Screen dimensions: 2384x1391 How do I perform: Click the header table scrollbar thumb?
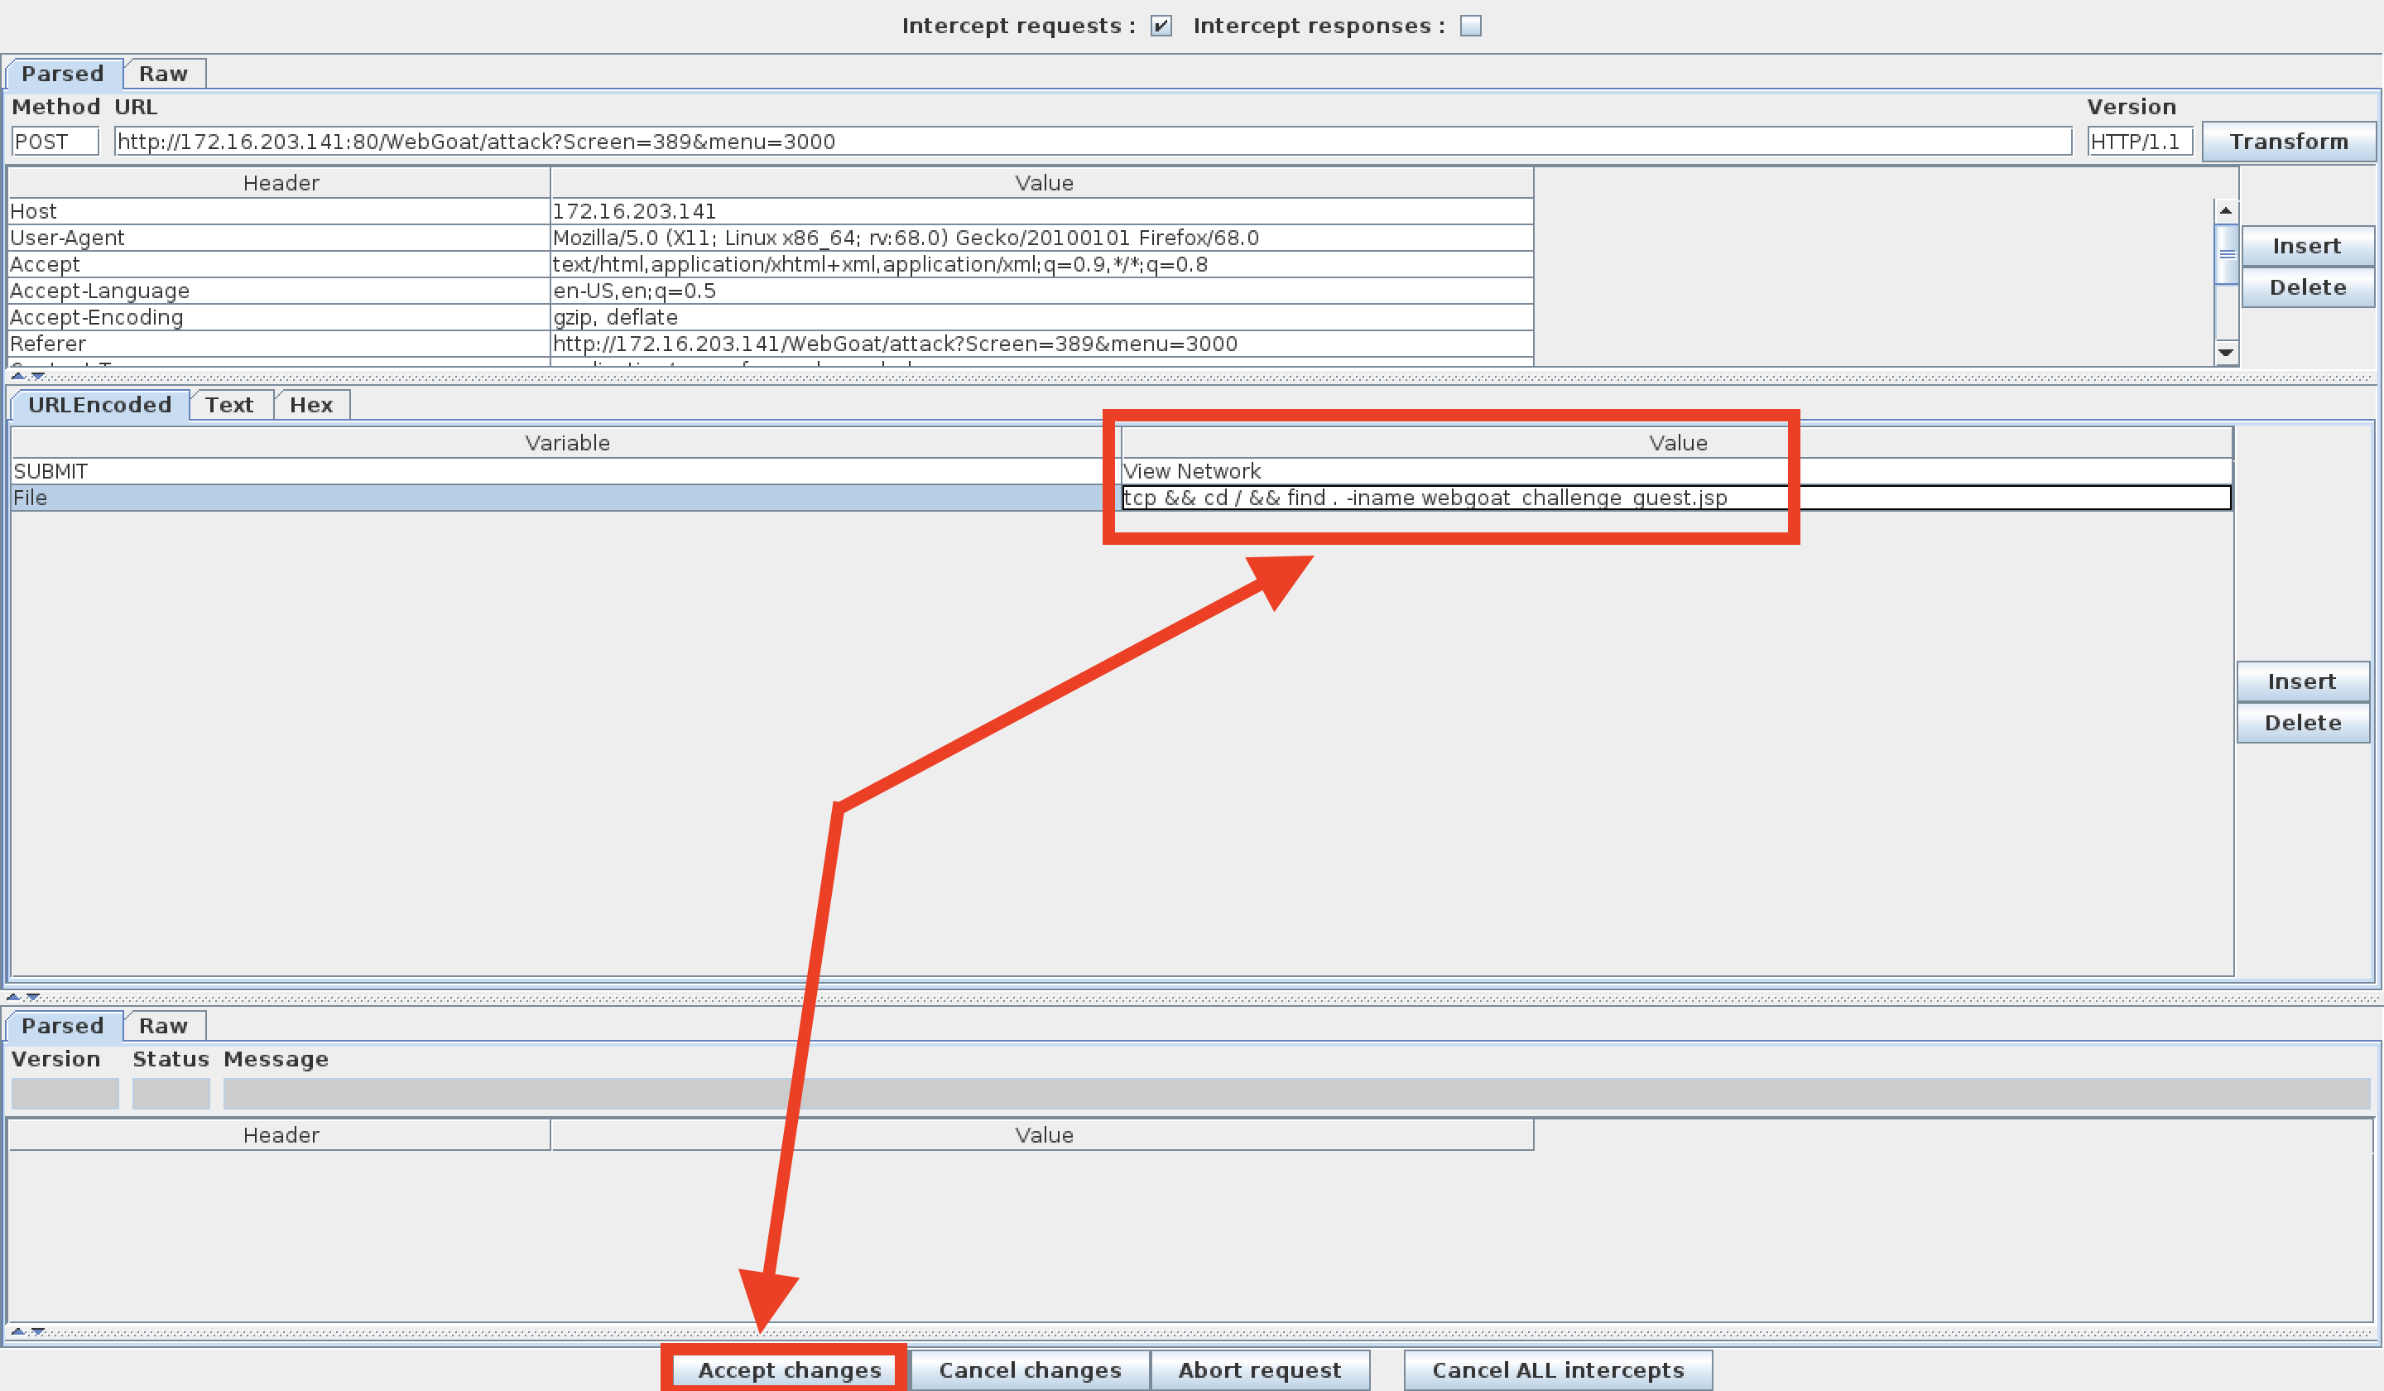tap(2226, 253)
